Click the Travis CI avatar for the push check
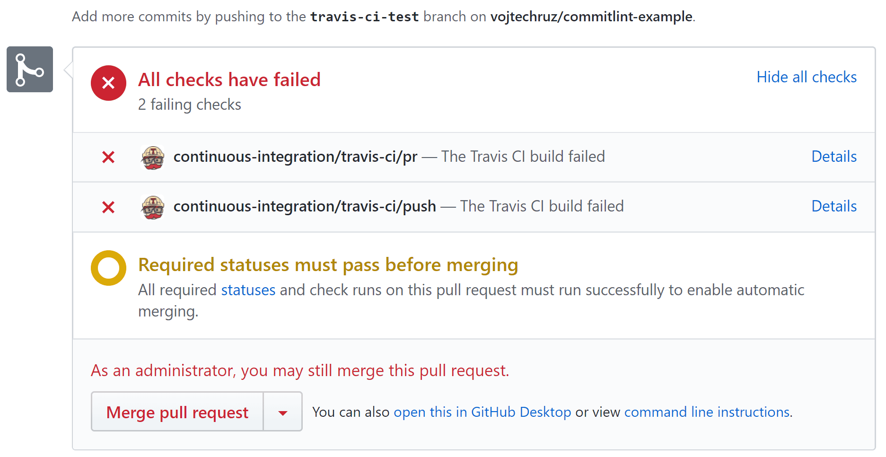This screenshot has width=886, height=457. pyautogui.click(x=153, y=207)
